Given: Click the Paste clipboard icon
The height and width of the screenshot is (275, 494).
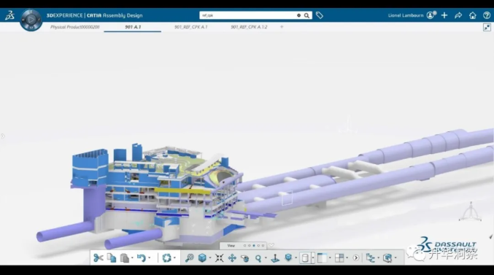Looking at the screenshot, I should pyautogui.click(x=125, y=258).
